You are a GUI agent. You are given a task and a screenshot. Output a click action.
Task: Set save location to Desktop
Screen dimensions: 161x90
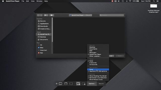pos(98,47)
